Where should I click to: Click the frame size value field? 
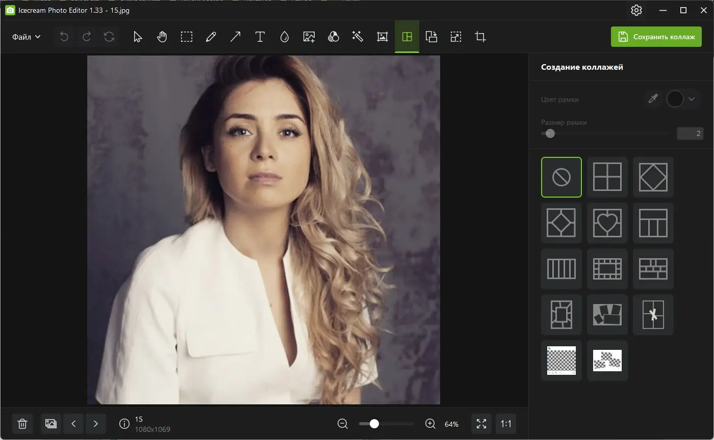(690, 133)
